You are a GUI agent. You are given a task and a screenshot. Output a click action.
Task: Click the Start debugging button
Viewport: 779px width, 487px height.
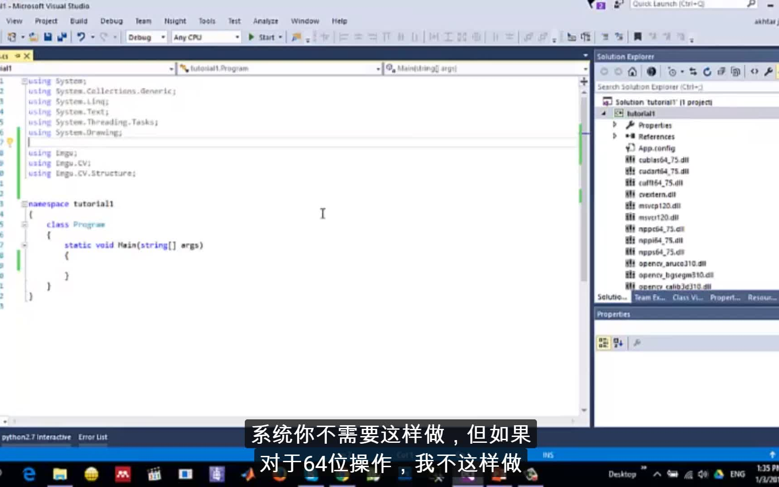tap(261, 37)
